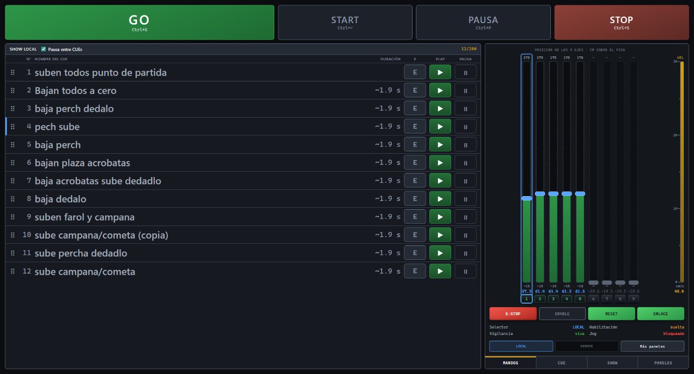Select axis 4 selector button
The height and width of the screenshot is (374, 694).
tap(567, 299)
